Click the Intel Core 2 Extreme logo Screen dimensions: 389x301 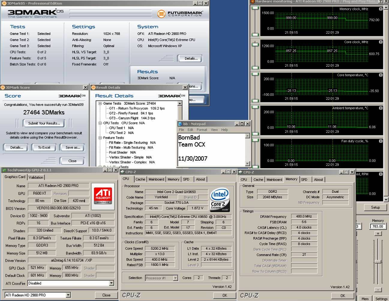coord(220,200)
